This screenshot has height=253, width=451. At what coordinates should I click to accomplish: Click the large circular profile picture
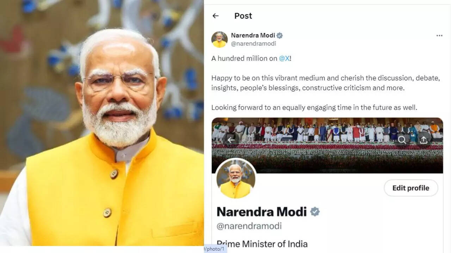pos(236,179)
